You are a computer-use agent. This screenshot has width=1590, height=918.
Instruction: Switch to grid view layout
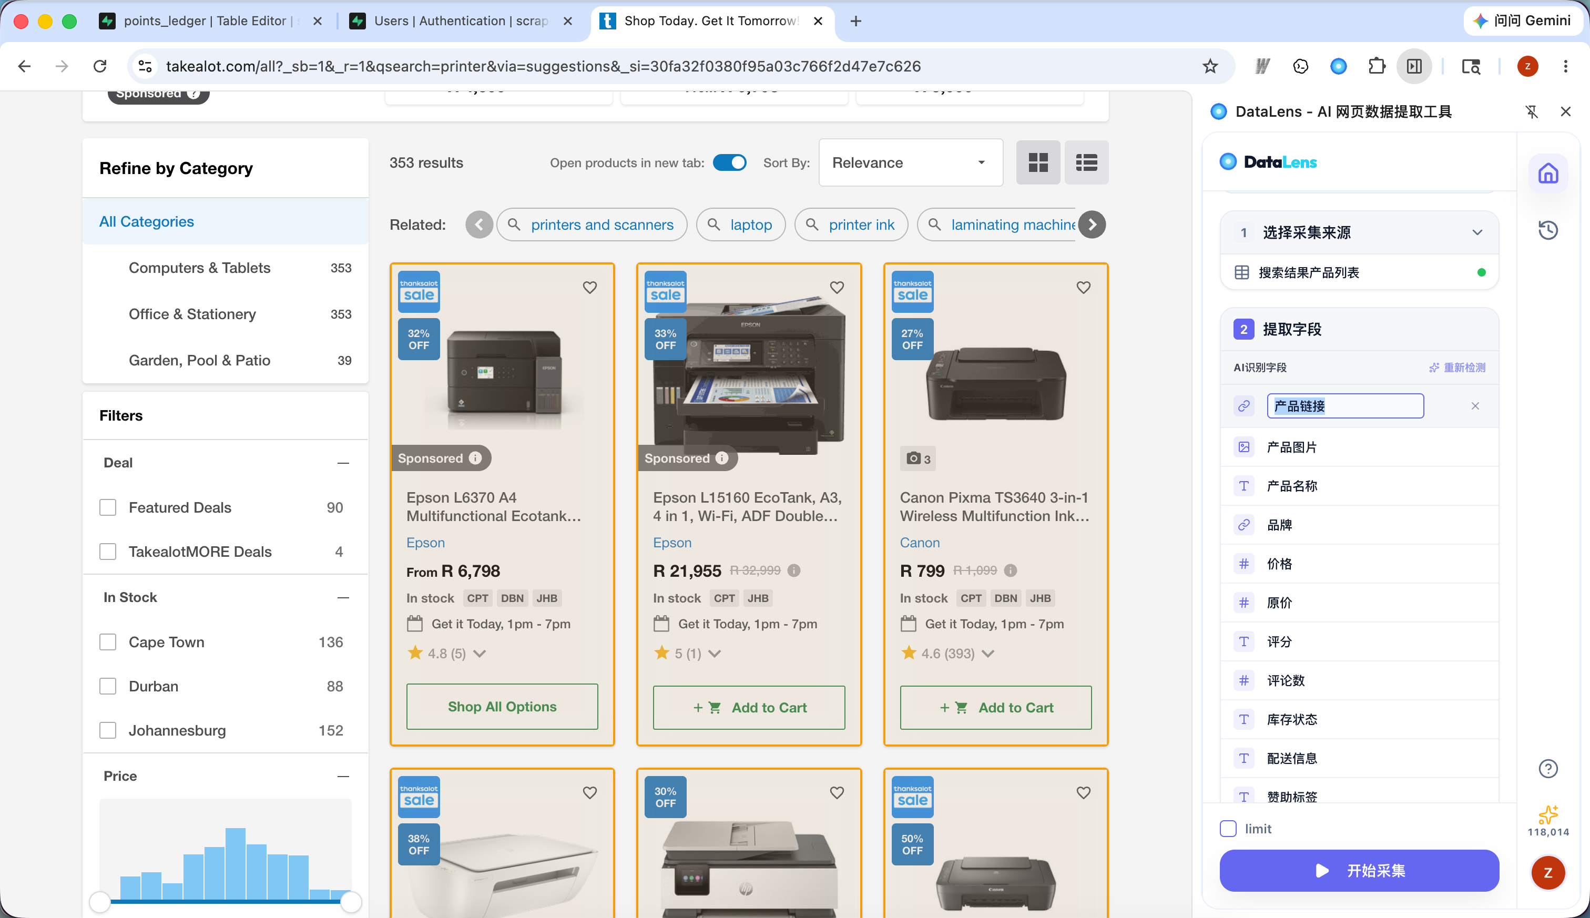[x=1038, y=162]
